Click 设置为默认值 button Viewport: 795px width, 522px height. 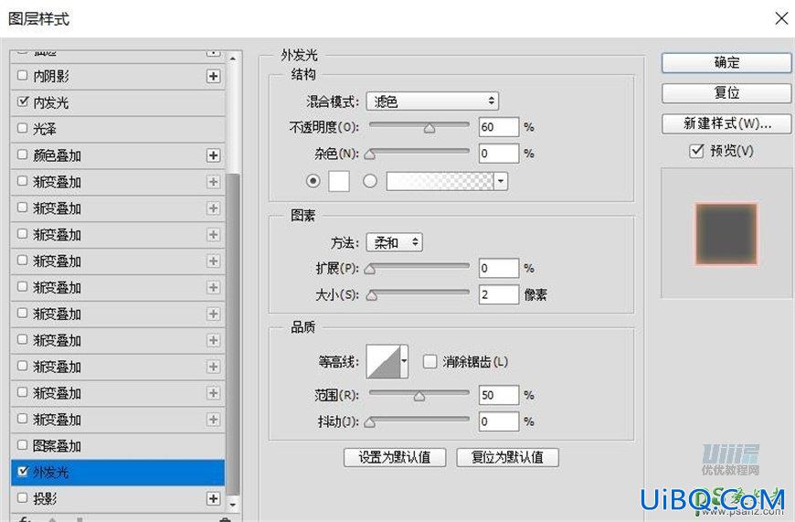point(395,458)
